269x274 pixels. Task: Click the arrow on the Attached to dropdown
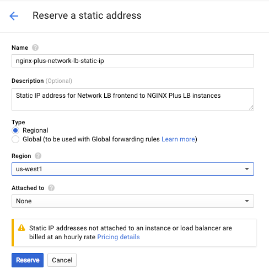tap(247, 201)
